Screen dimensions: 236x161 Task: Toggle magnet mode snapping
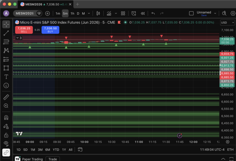(x=6, y=117)
